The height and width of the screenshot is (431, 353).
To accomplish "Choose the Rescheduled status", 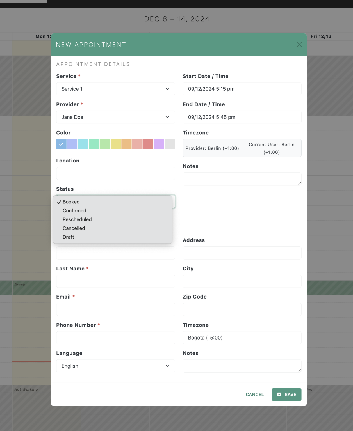I will pyautogui.click(x=77, y=219).
